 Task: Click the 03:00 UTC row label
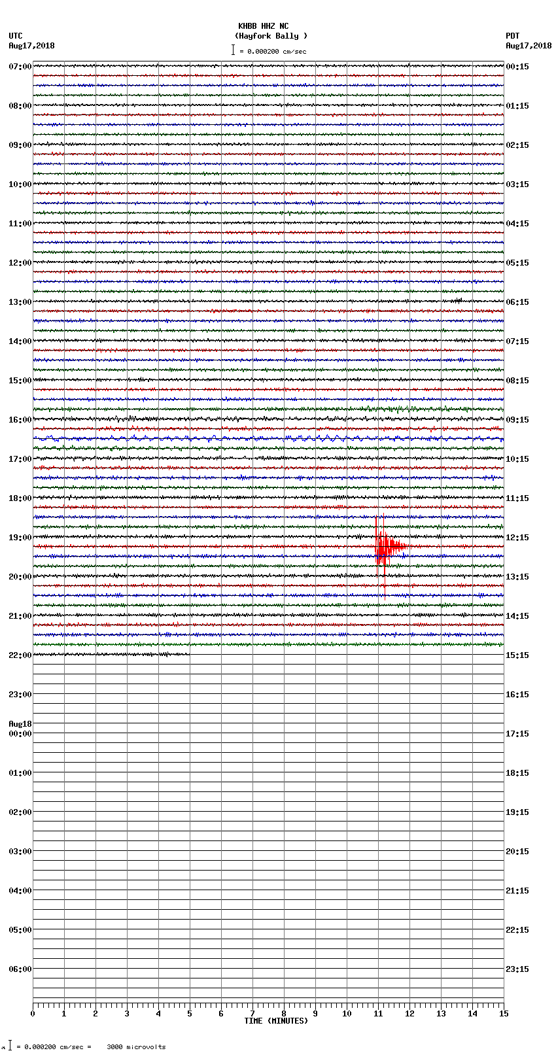coord(20,852)
